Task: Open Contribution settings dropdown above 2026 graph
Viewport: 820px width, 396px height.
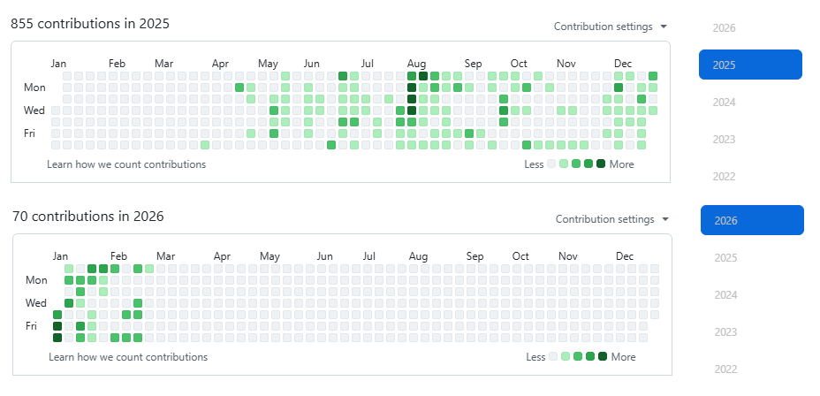Action: 612,219
